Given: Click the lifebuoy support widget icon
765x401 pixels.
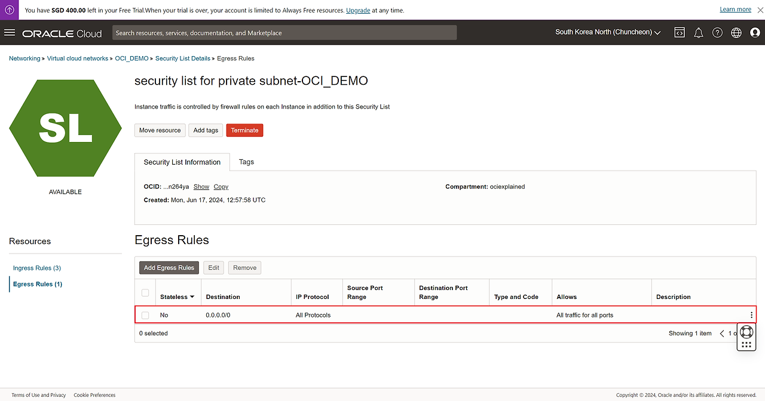Looking at the screenshot, I should tap(746, 332).
